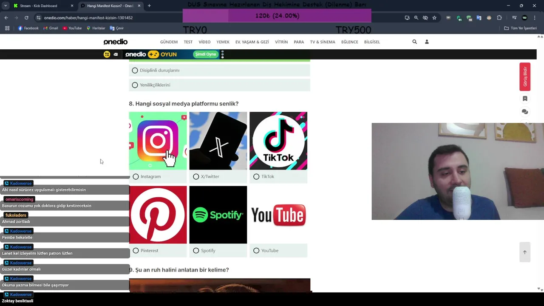Click the crossed-eye tracking protection icon
The width and height of the screenshot is (544, 306).
point(425,18)
